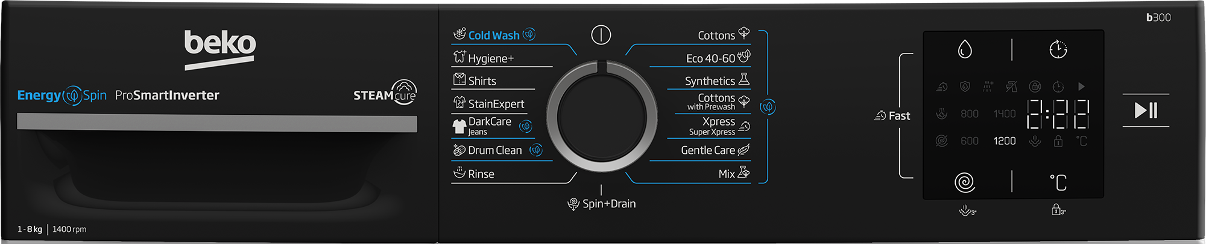Click the Spin+Drain icon below dial

click(573, 204)
